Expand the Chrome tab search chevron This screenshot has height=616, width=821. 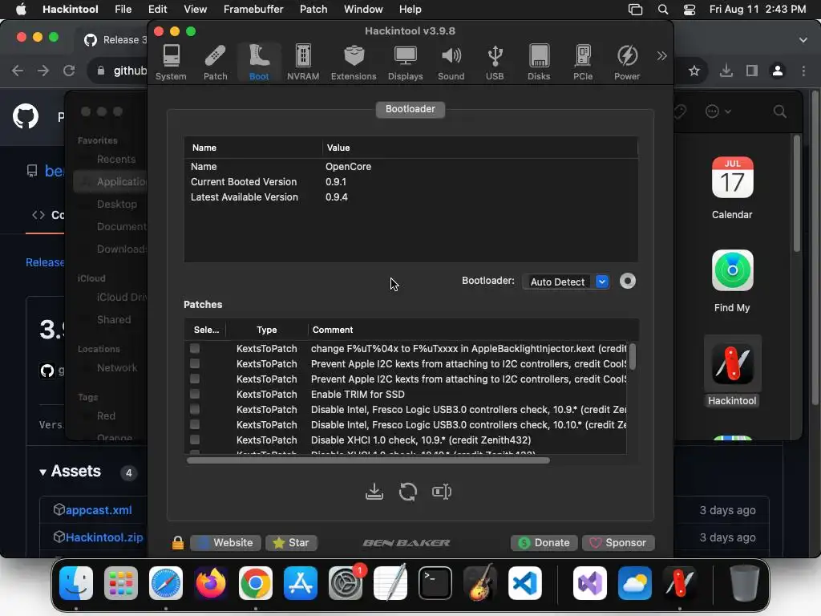803,40
